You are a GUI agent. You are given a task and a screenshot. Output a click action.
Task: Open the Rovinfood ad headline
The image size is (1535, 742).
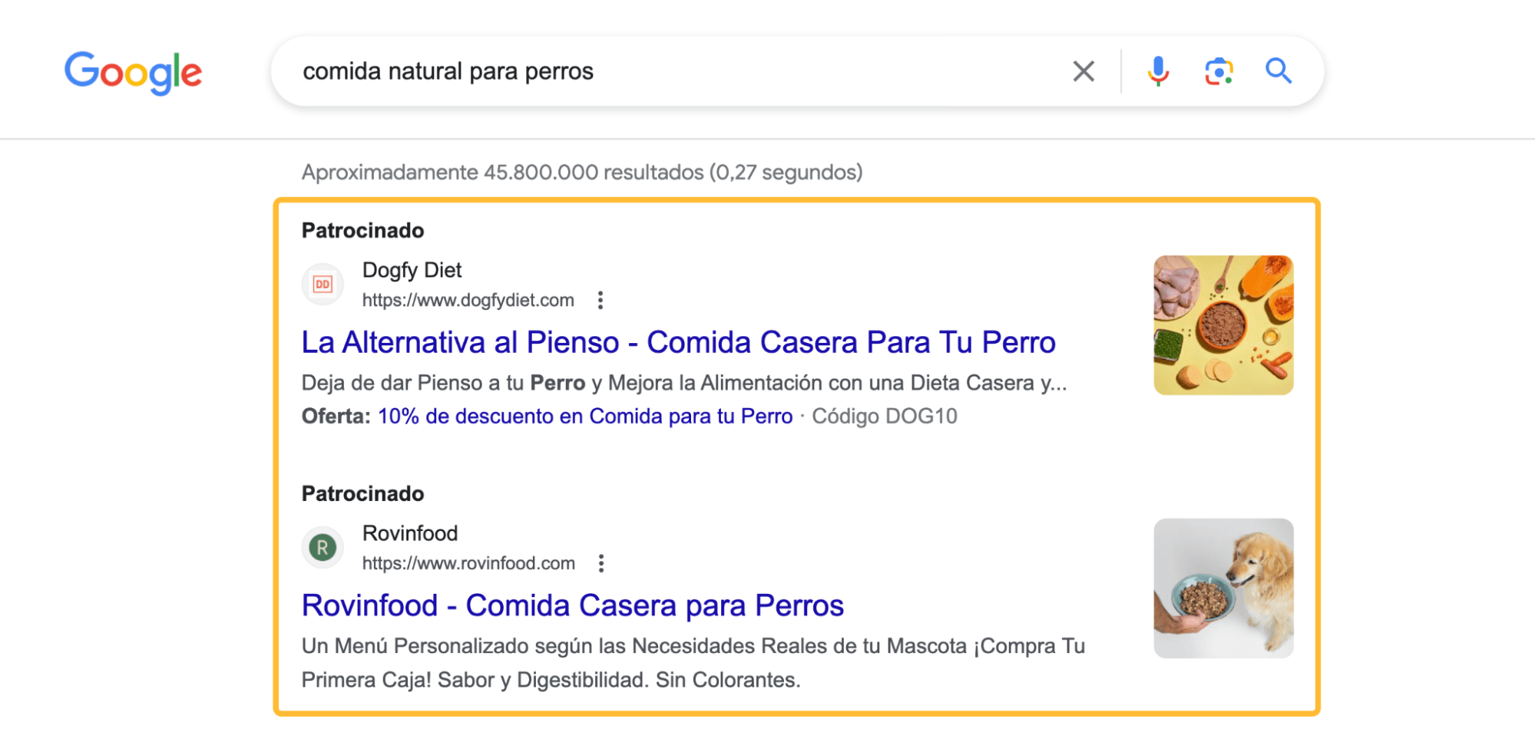click(x=572, y=605)
